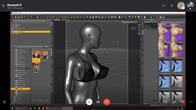Open the Window menu in DAZ Studio
The height and width of the screenshot is (110, 196).
coord(33,15)
